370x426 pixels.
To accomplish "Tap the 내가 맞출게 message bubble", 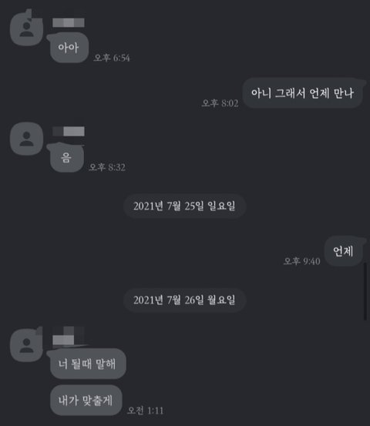I will [86, 400].
